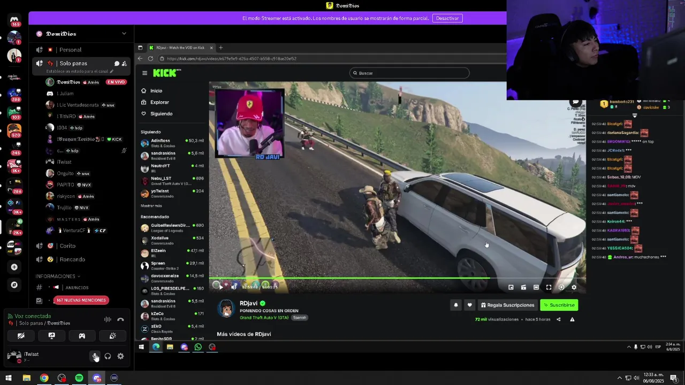Open ElZeein in the recommended channels
685x385 pixels.
(172, 252)
